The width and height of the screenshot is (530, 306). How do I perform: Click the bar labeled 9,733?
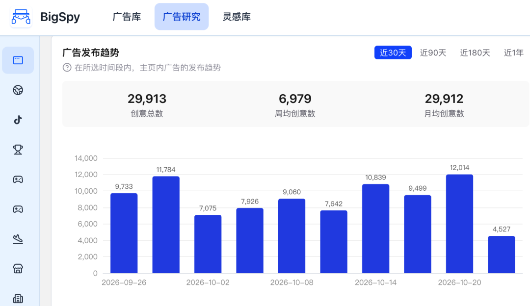[x=124, y=233]
